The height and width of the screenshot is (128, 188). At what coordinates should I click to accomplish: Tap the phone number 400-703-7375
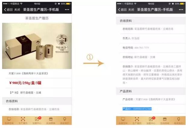142,48
